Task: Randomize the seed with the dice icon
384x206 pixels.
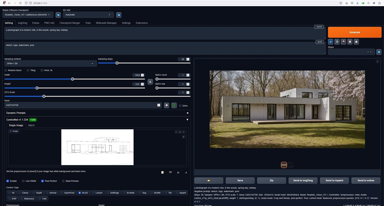Action: [x=166, y=105]
